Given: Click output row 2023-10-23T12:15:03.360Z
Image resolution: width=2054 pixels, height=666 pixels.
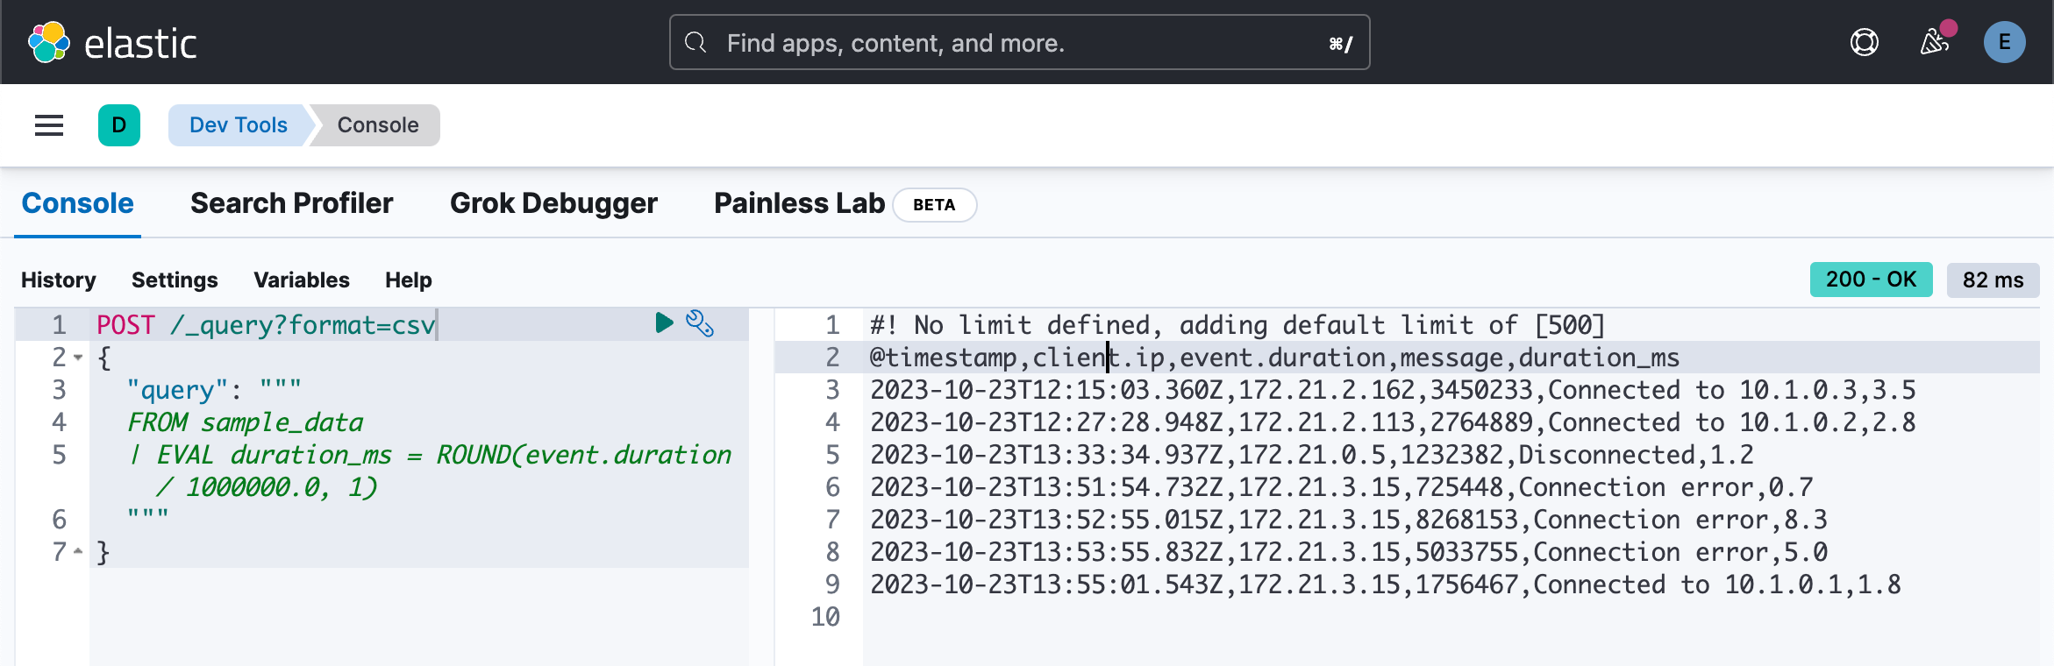Looking at the screenshot, I should [x=1393, y=390].
